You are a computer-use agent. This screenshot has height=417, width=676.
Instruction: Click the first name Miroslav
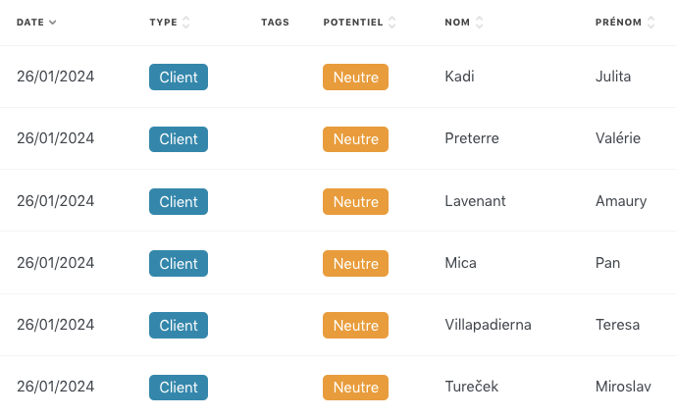[x=623, y=387]
